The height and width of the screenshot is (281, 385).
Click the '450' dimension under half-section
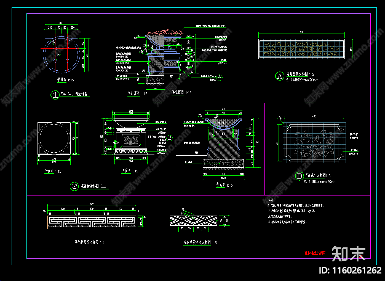point(155,88)
